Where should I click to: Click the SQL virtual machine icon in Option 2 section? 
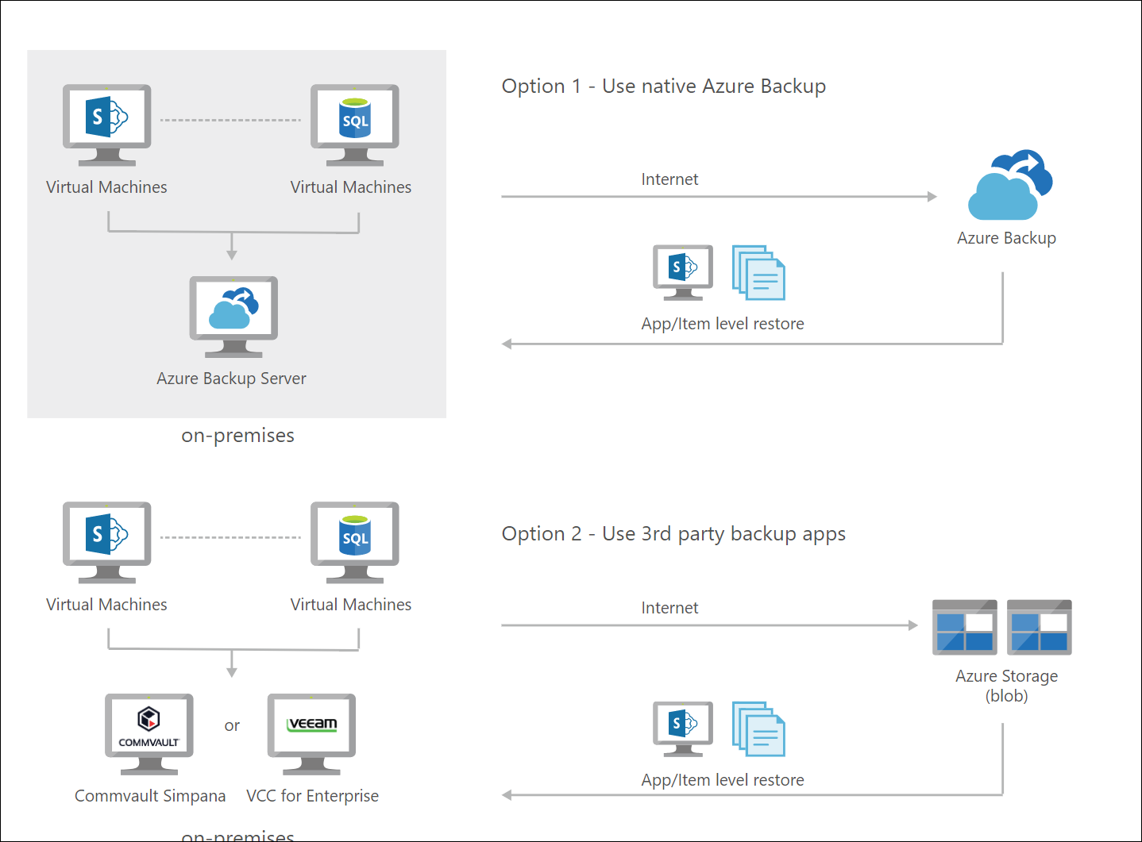pos(355,542)
